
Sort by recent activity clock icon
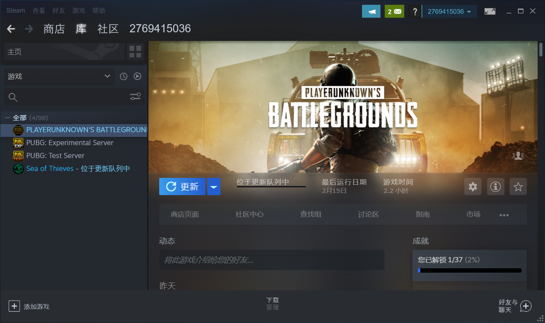coord(123,76)
